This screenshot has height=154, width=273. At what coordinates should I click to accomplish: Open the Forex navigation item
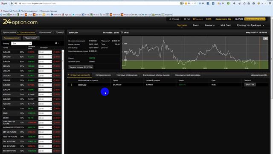tap(196, 25)
